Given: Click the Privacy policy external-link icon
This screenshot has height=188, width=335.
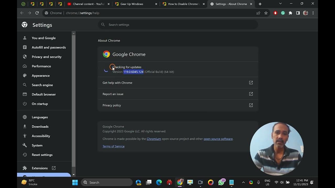Looking at the screenshot, I should tap(251, 105).
